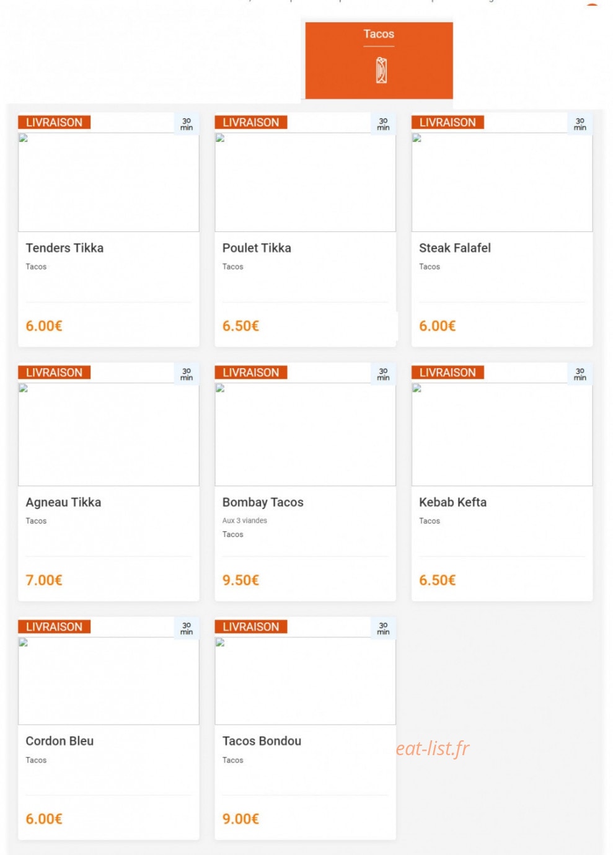The height and width of the screenshot is (855, 613).
Task: Open the Kebab Kefta title link
Action: tap(452, 502)
